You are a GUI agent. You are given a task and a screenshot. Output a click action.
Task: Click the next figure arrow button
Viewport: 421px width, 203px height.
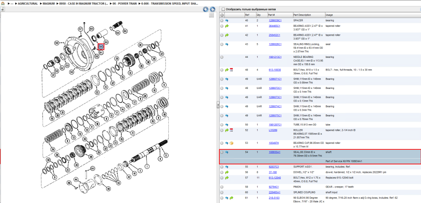tap(212, 9)
